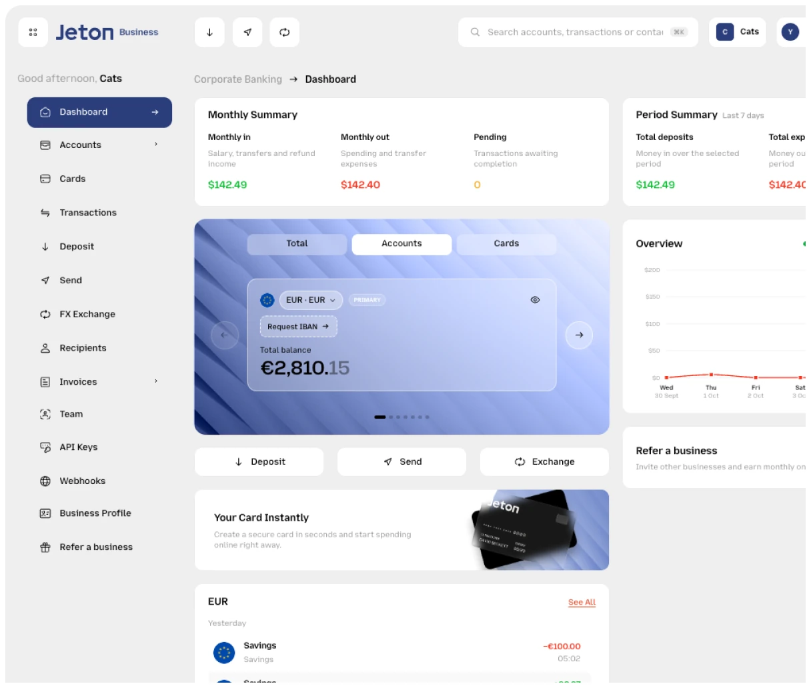Go to FX Exchange in sidebar
The height and width of the screenshot is (688, 811).
pyautogui.click(x=99, y=314)
